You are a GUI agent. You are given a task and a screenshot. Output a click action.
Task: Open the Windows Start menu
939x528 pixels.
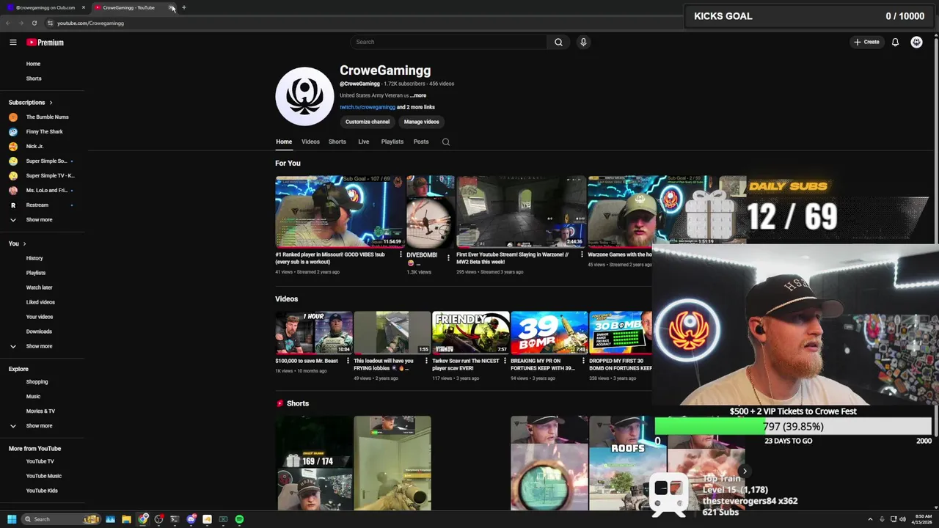click(12, 519)
